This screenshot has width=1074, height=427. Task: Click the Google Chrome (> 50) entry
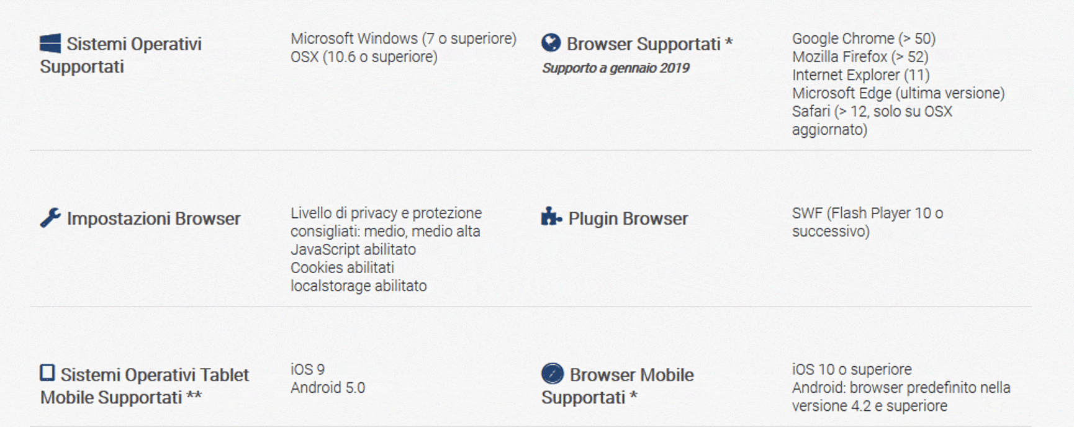pyautogui.click(x=864, y=38)
